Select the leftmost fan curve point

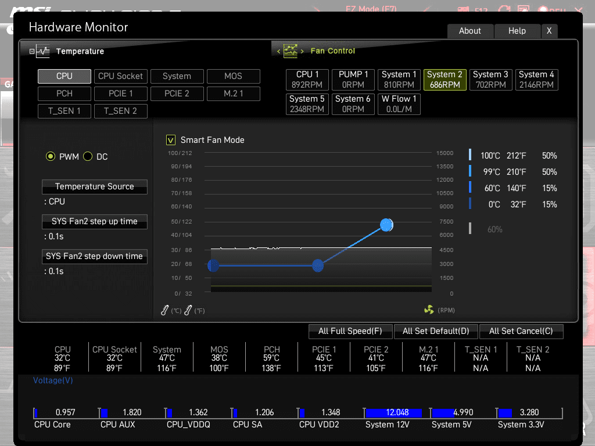(213, 265)
